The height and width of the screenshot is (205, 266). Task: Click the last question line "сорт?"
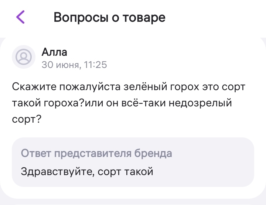26,120
